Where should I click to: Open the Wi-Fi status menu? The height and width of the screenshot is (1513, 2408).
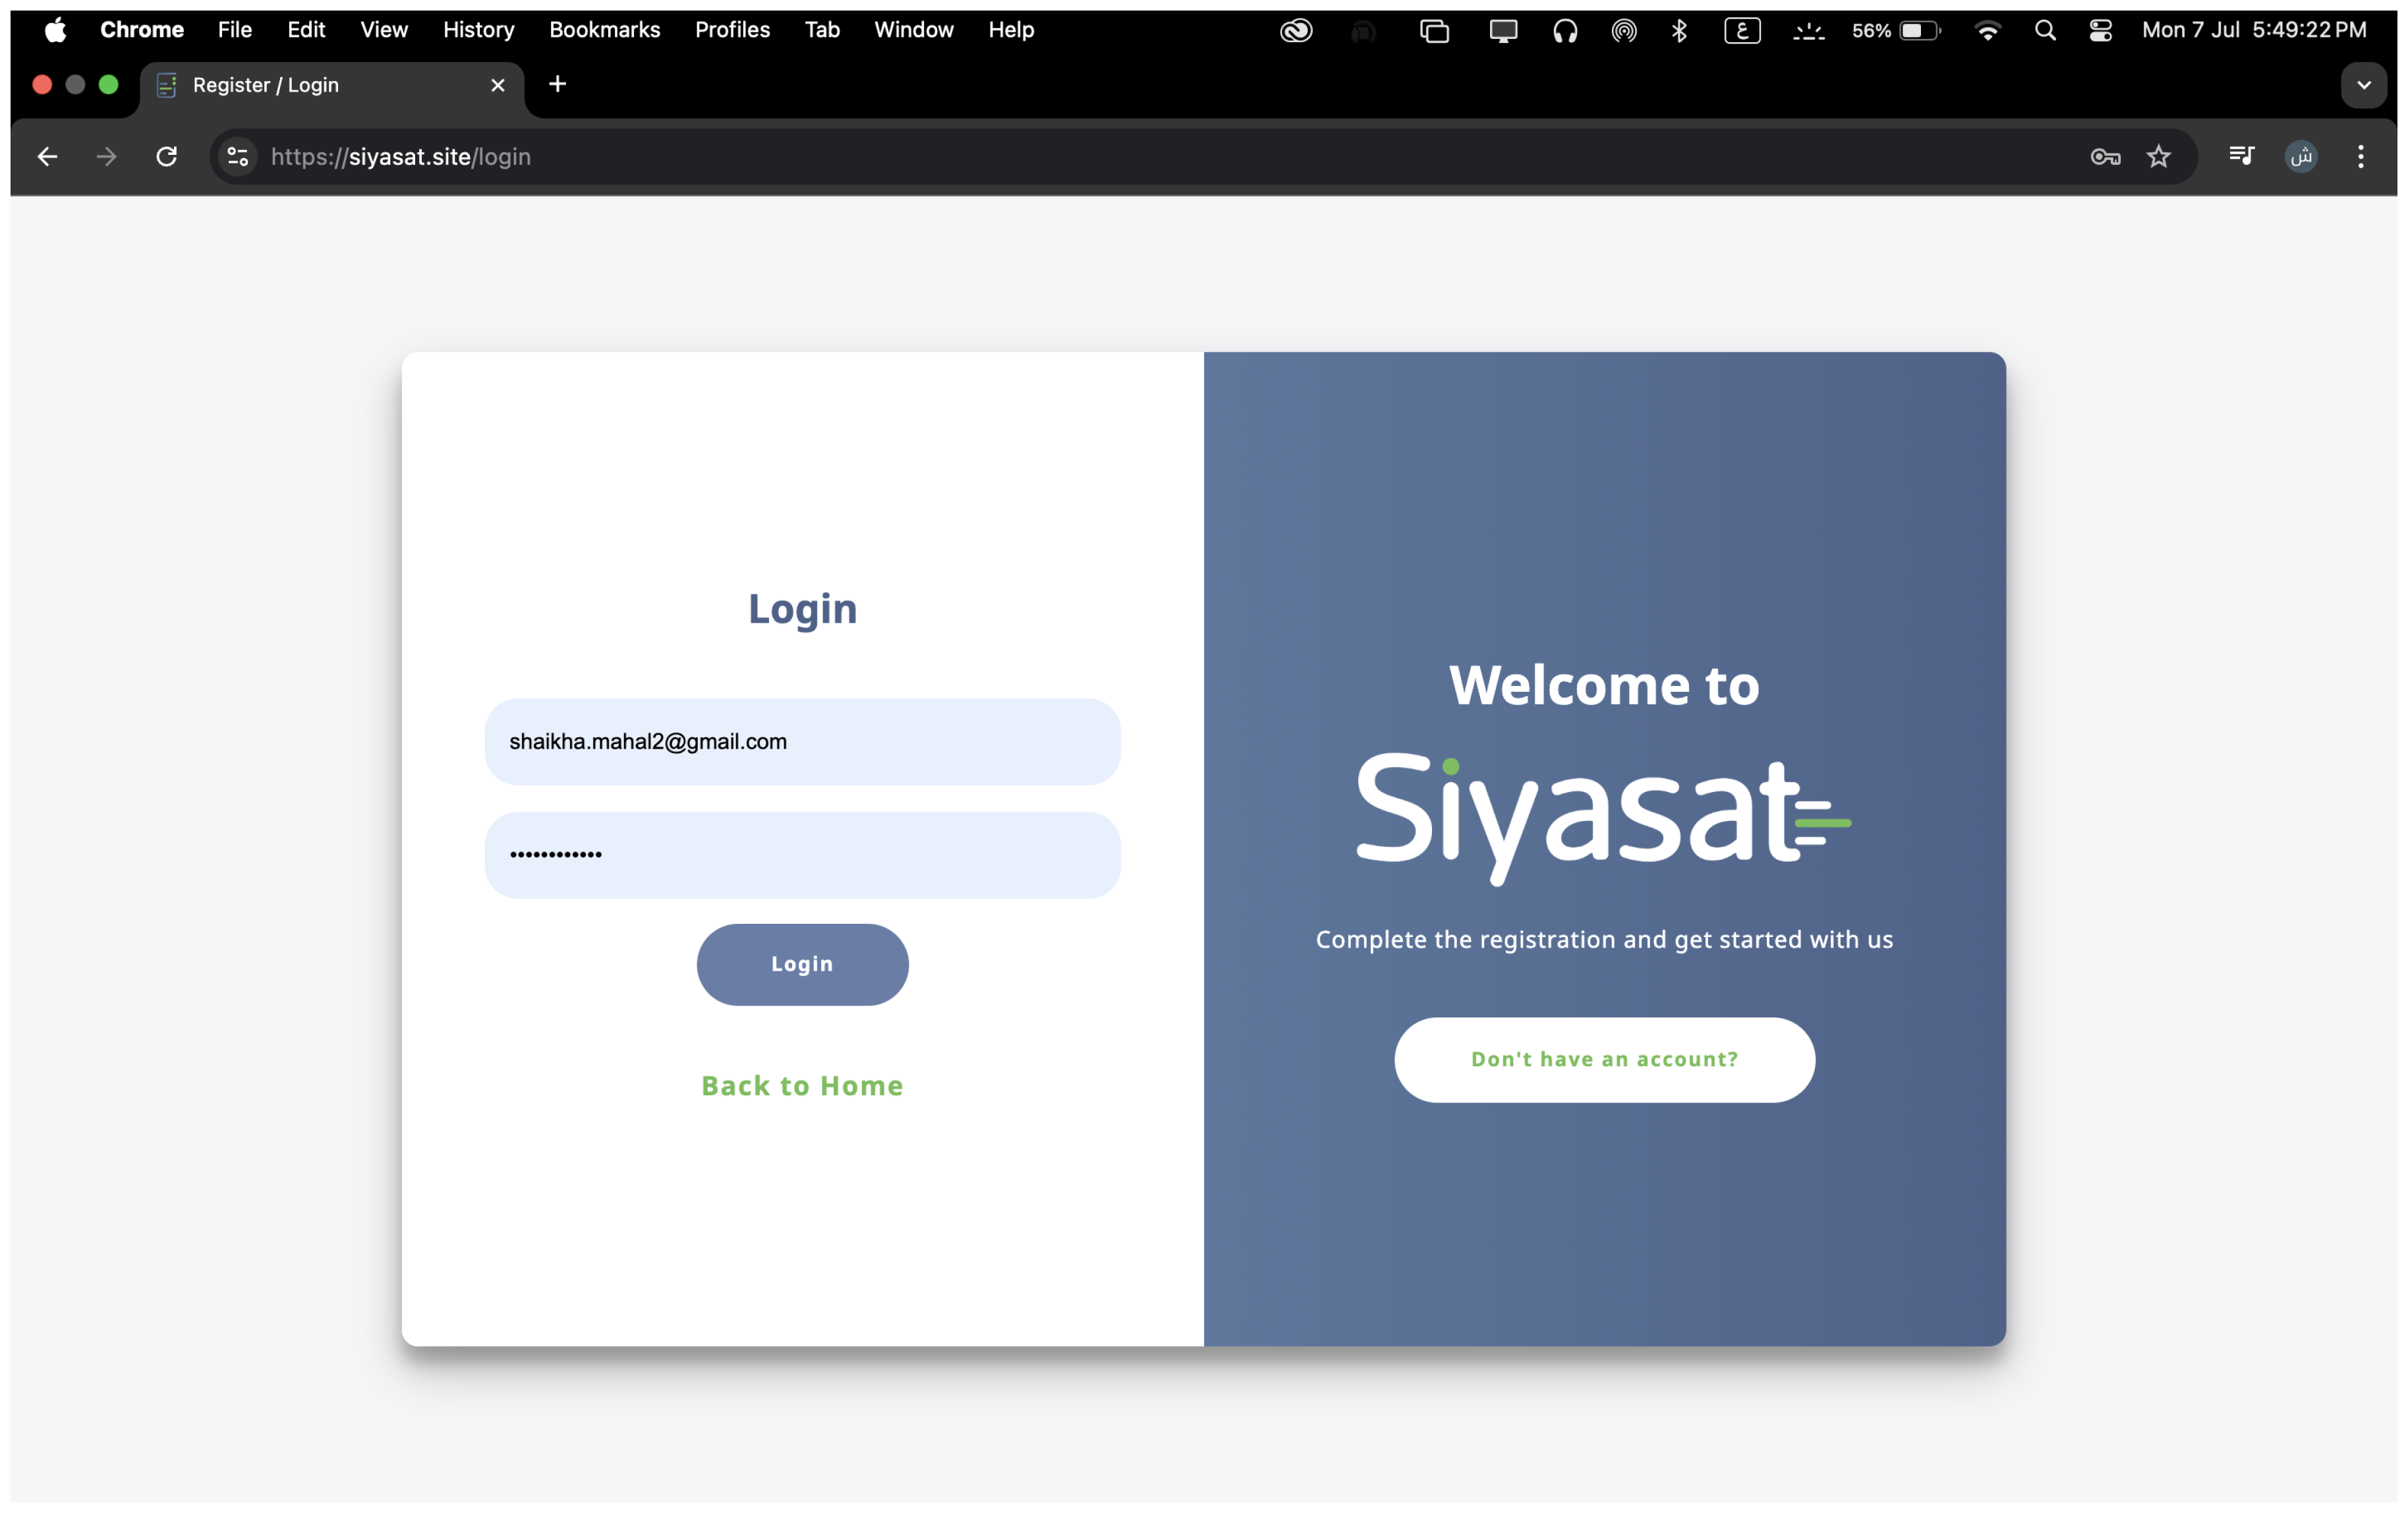(x=1988, y=31)
